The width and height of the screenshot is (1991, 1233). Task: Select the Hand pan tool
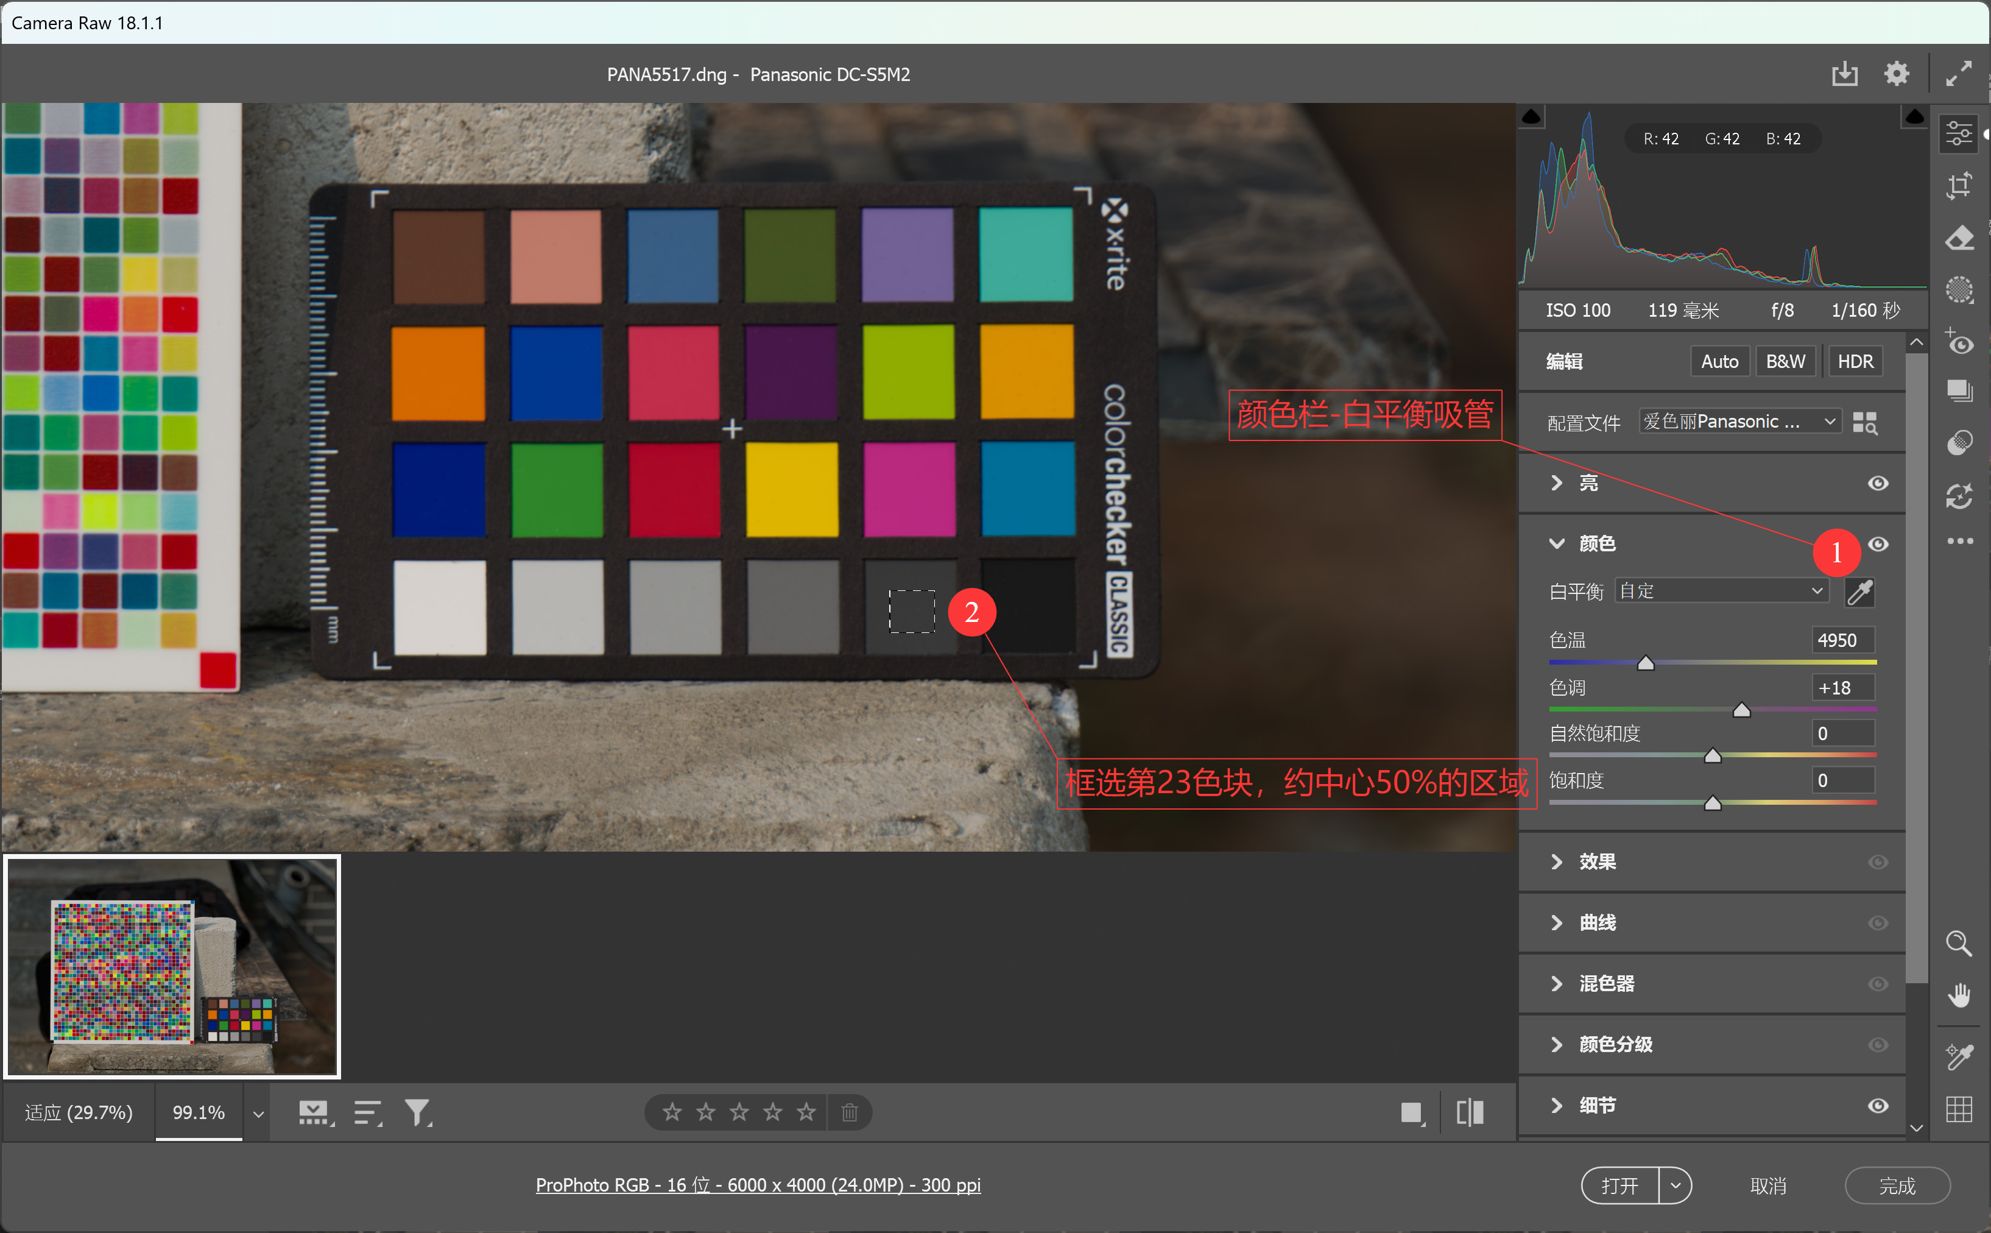1958,994
